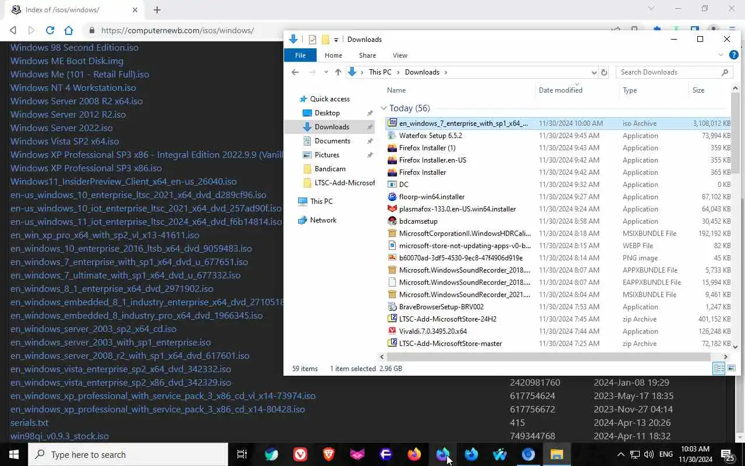The image size is (745, 466).
Task: Open the Bandicam folder in Quick access
Action: 329,169
